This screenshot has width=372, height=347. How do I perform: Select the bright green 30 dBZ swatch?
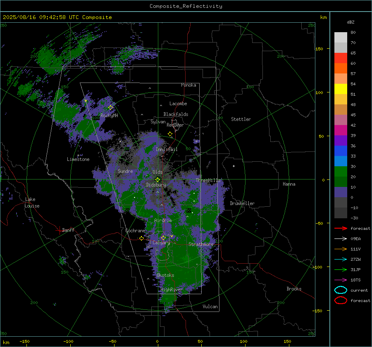click(x=341, y=171)
